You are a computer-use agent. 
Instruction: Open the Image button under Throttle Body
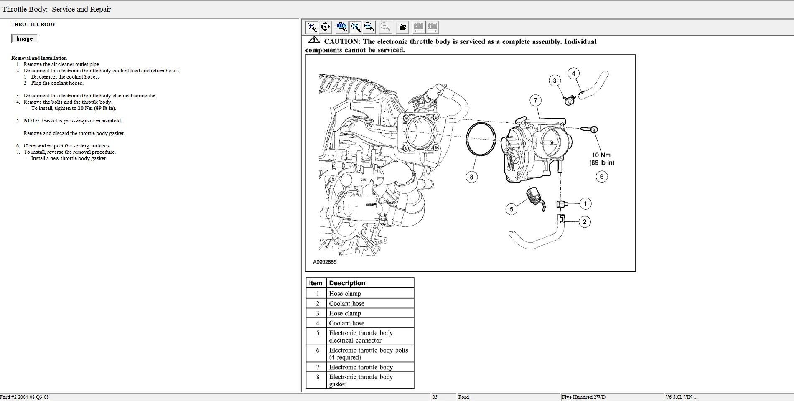point(25,38)
